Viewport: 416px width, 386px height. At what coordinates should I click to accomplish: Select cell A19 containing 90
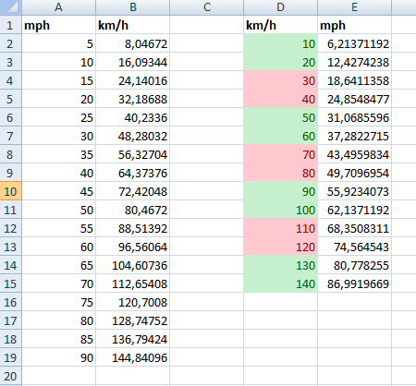coord(58,357)
